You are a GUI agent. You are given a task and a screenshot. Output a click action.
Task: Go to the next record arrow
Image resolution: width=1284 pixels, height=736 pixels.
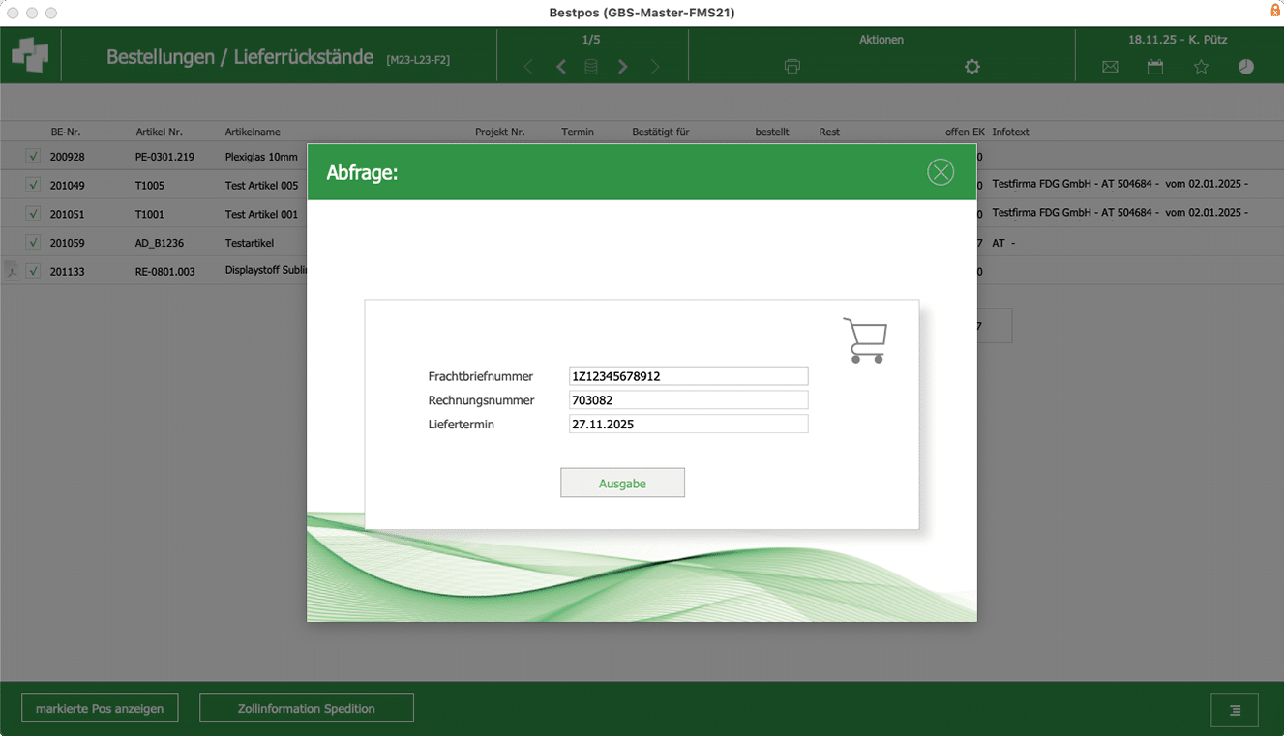623,67
